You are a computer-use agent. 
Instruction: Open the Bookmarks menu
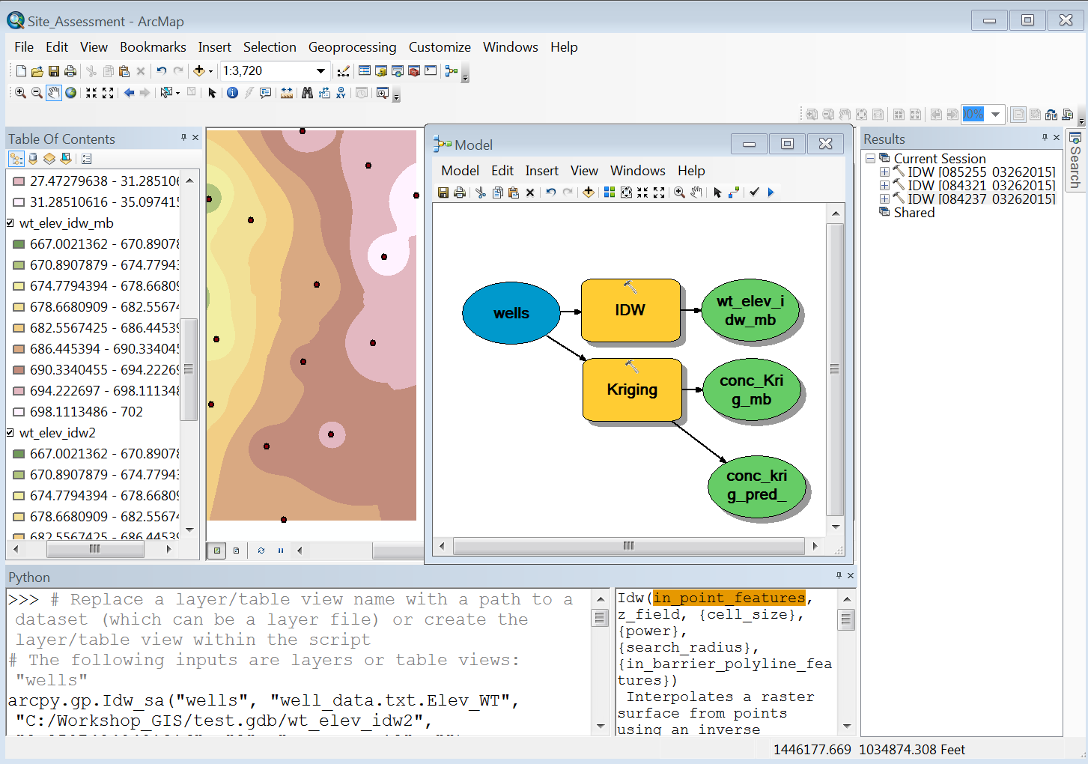pos(153,47)
